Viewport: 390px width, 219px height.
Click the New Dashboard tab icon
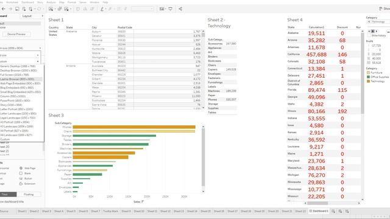pos(340,211)
